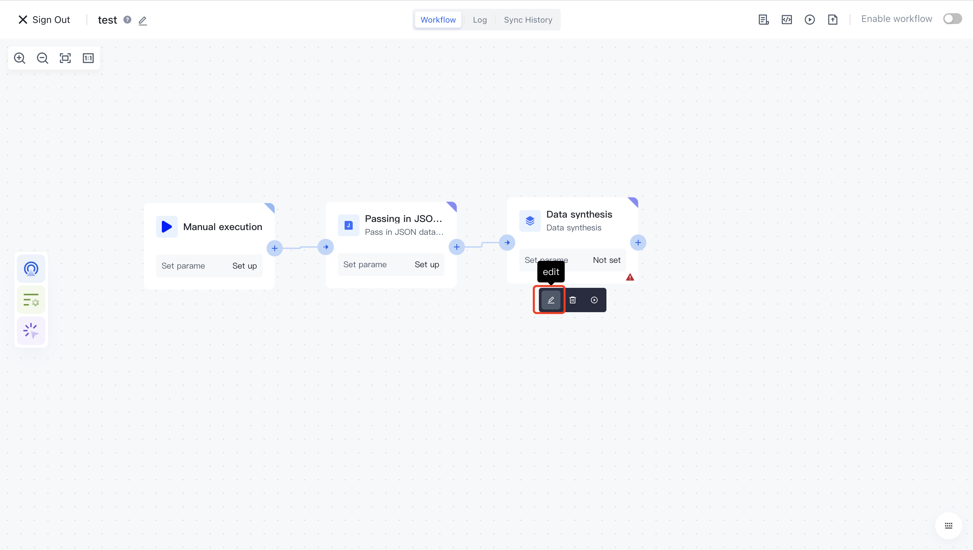Open the Sync History tab
This screenshot has width=973, height=550.
pos(528,20)
